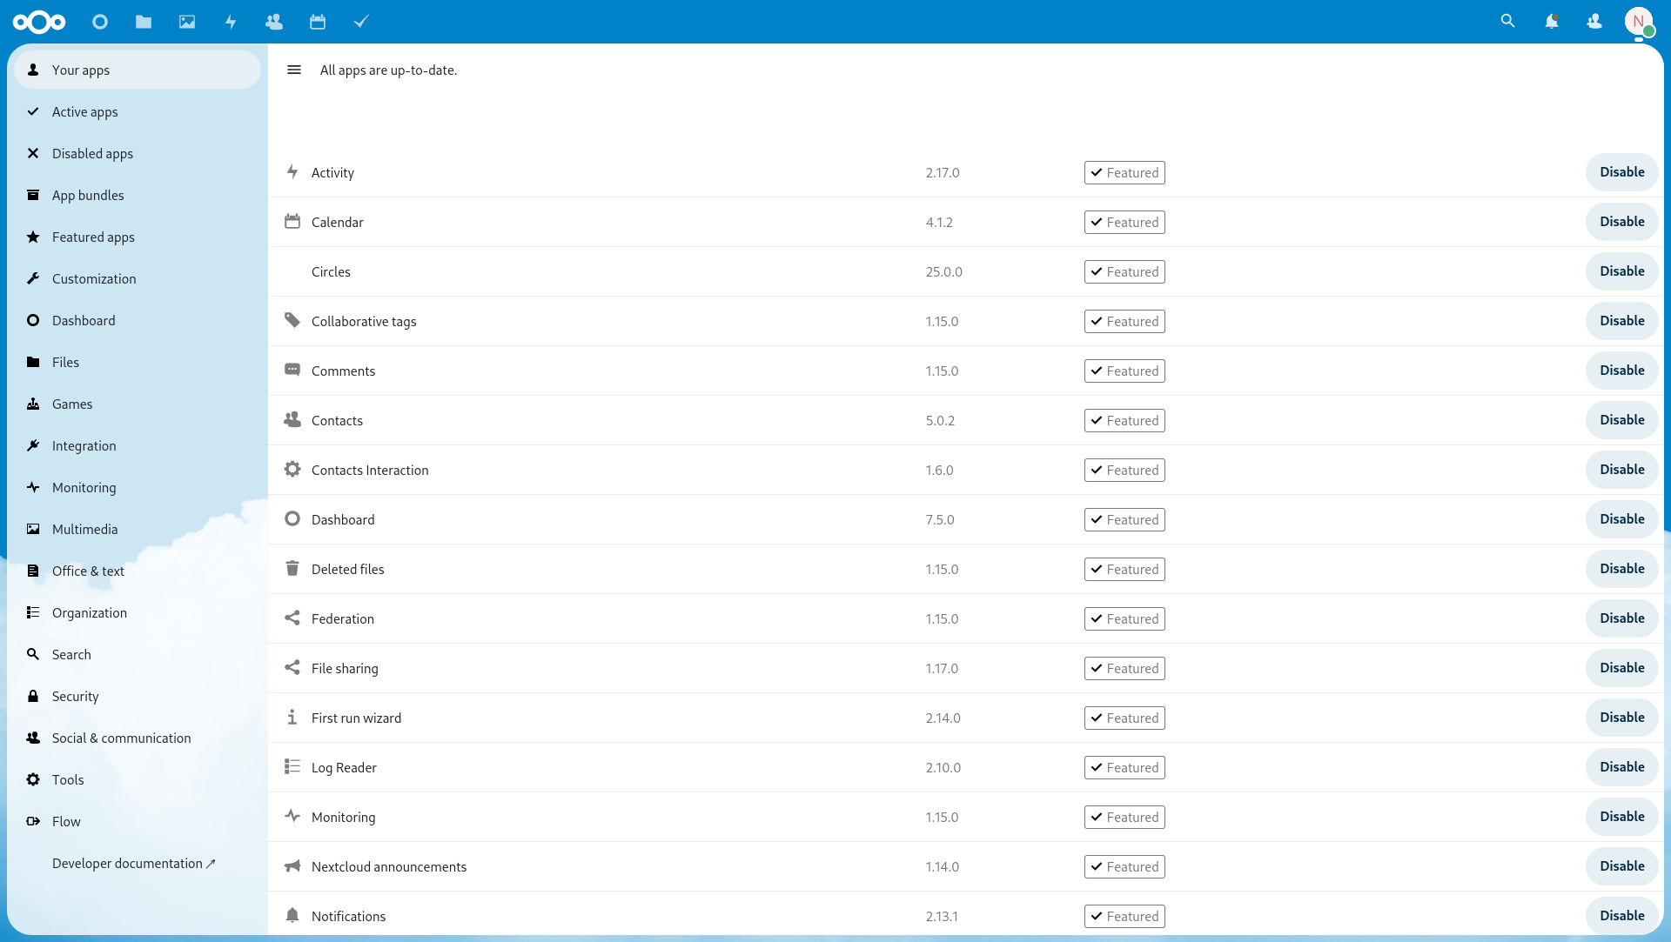Disable the Notifications app
Image resolution: width=1671 pixels, height=942 pixels.
click(1621, 916)
